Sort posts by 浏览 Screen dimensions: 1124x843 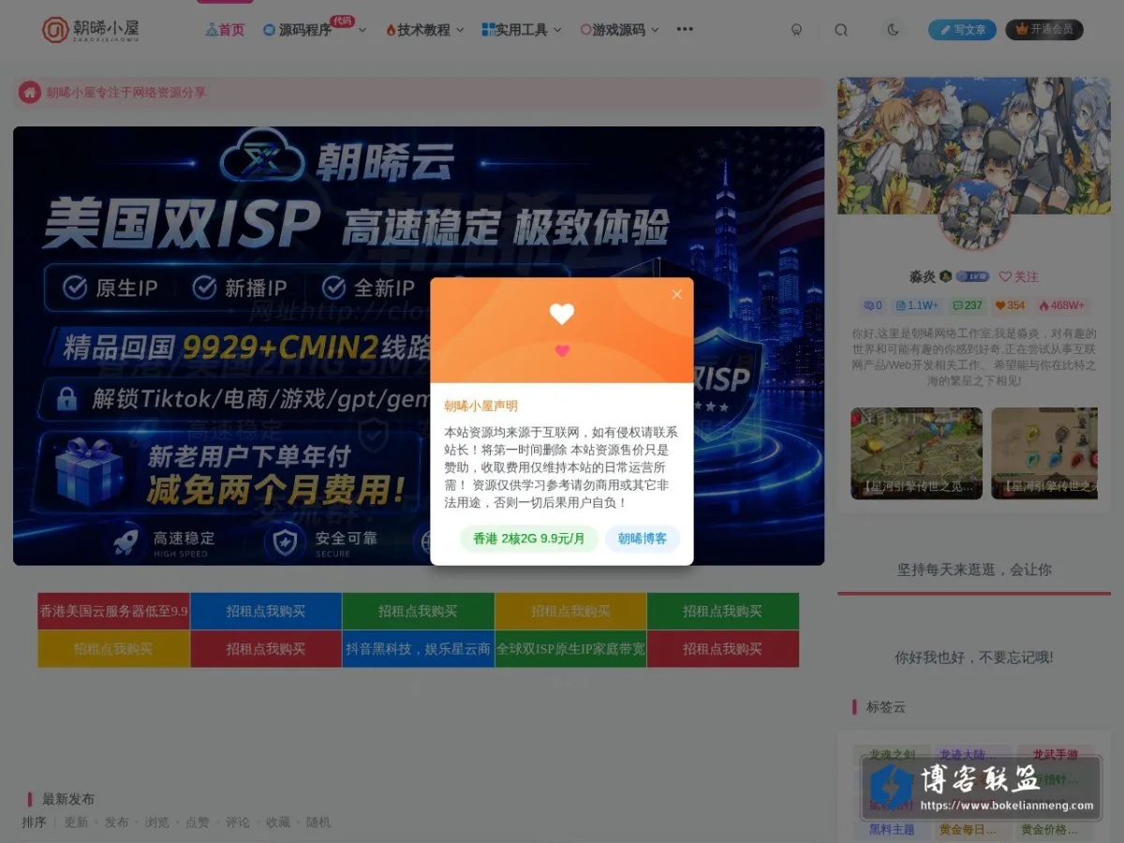tap(157, 822)
